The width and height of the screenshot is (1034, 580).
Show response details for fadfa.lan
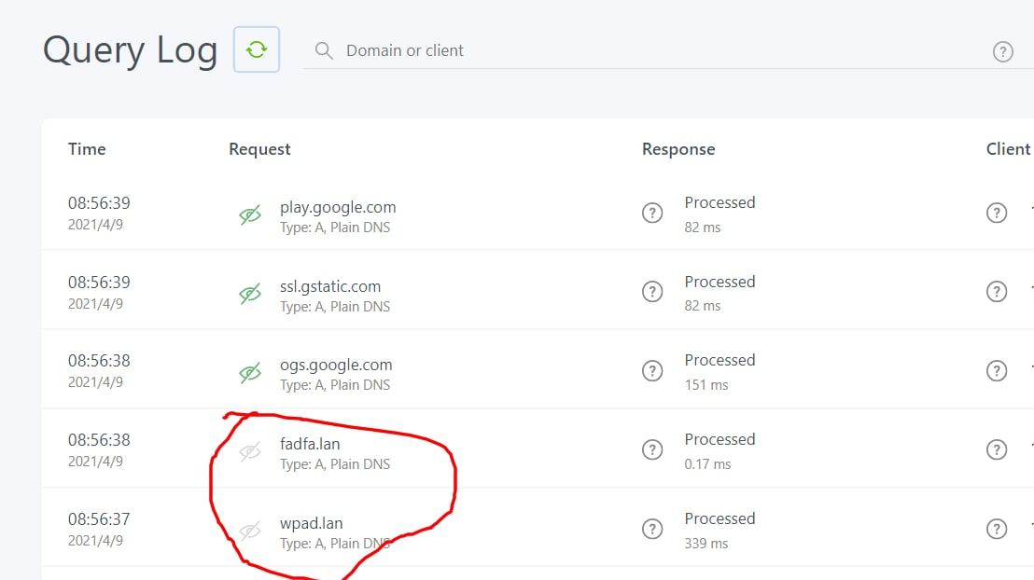click(x=652, y=449)
